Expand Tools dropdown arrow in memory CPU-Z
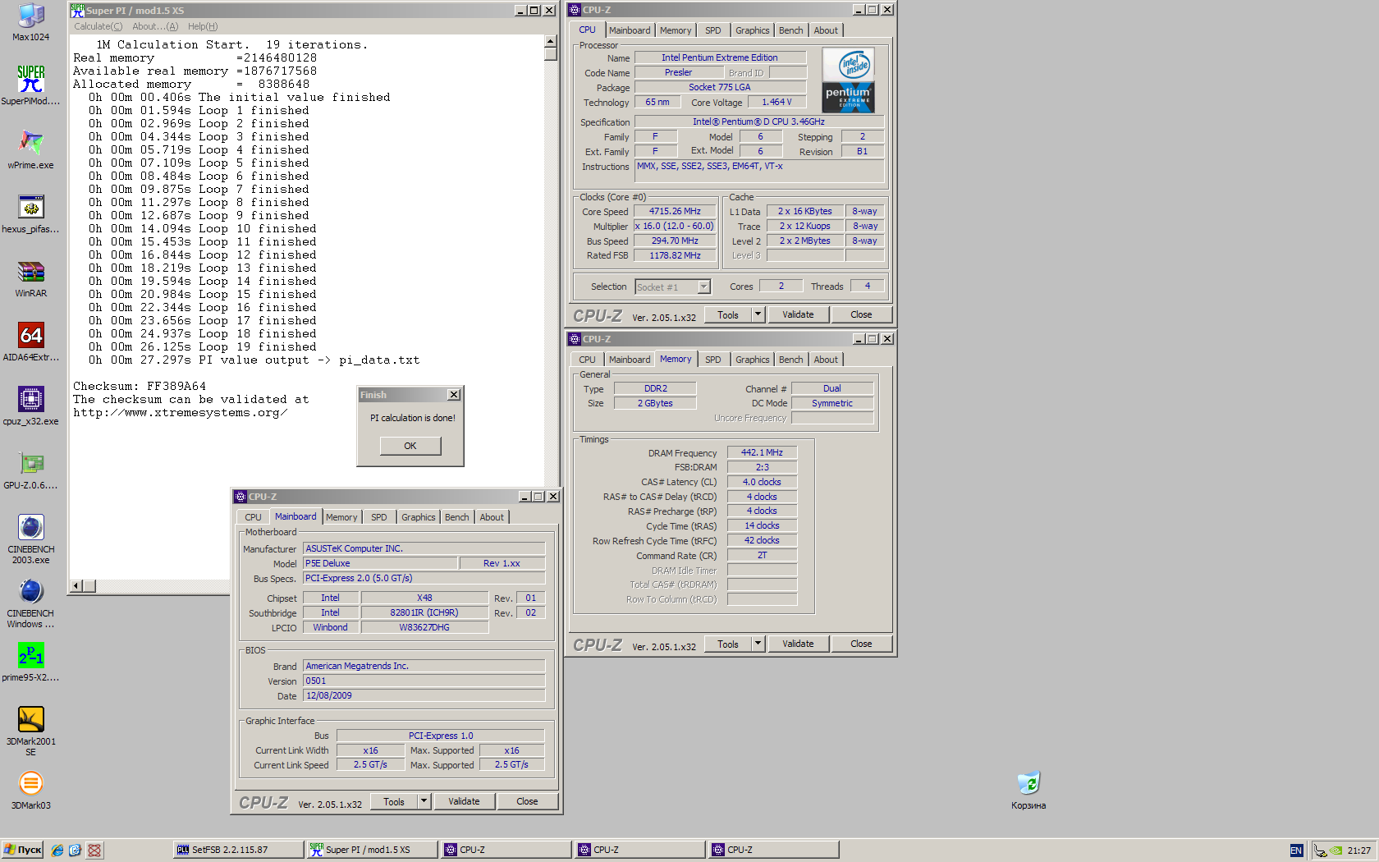This screenshot has height=862, width=1379. click(758, 644)
